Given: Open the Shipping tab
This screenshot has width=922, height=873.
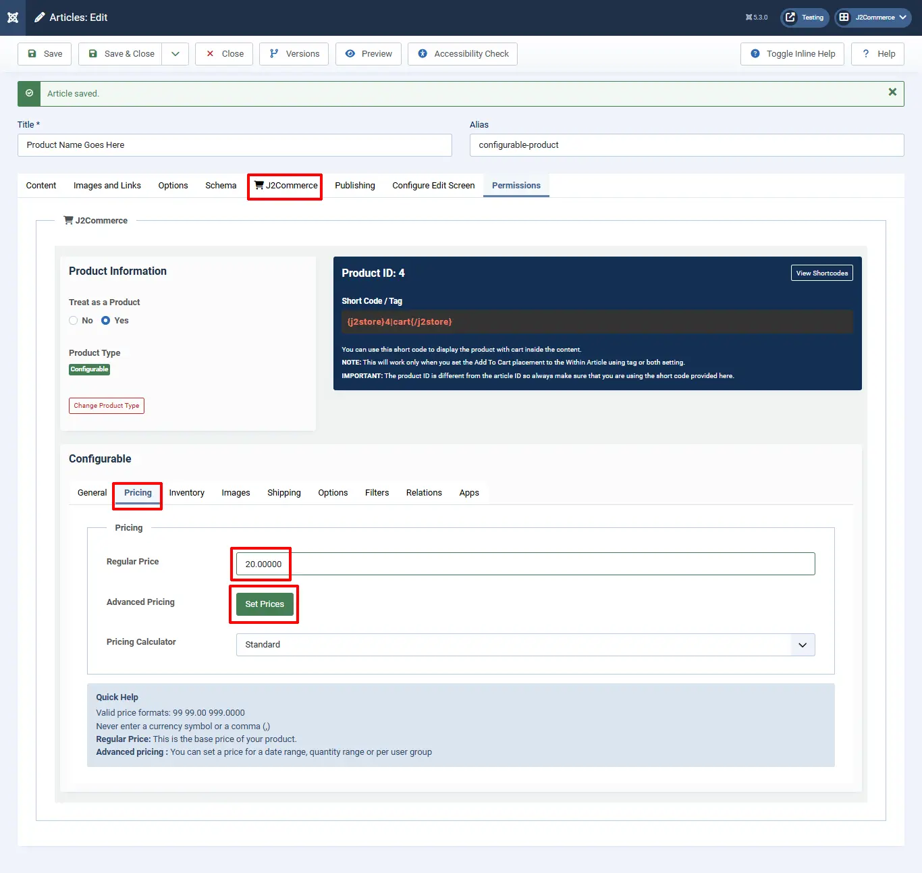Looking at the screenshot, I should click(284, 493).
